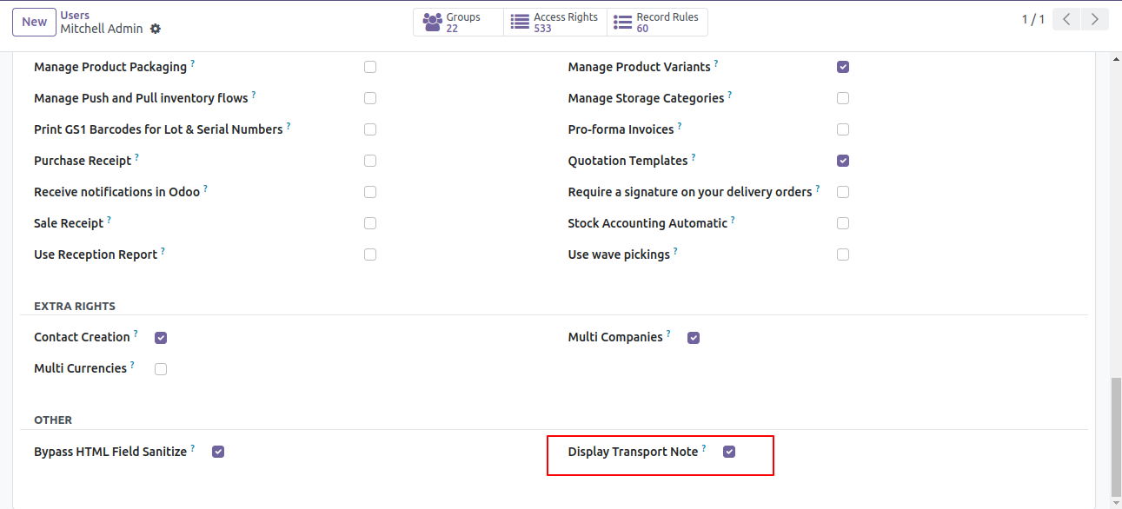Go to previous record with left chevron
This screenshot has width=1122, height=509.
click(1066, 19)
